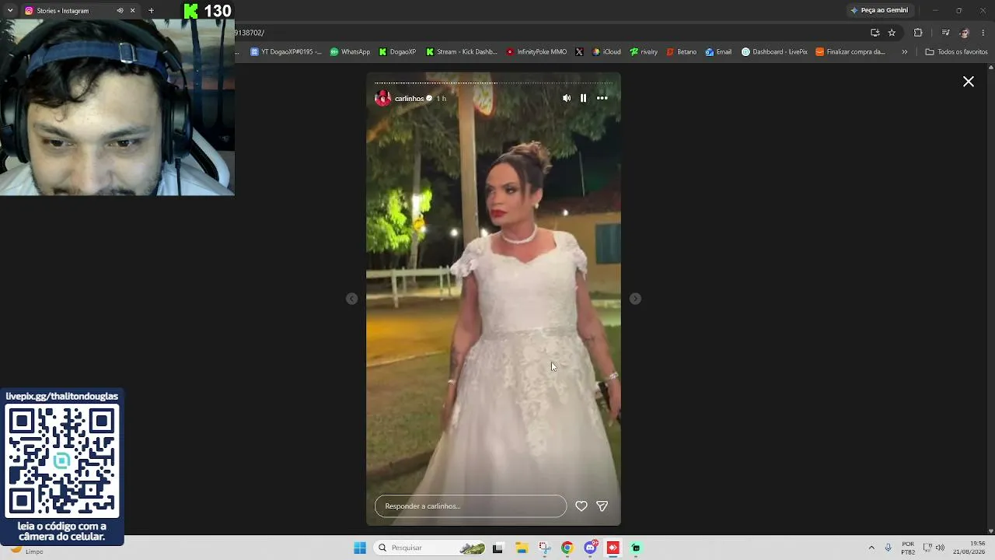Open the iCloud bookmark
Viewport: 995px width, 560px height.
[x=606, y=52]
